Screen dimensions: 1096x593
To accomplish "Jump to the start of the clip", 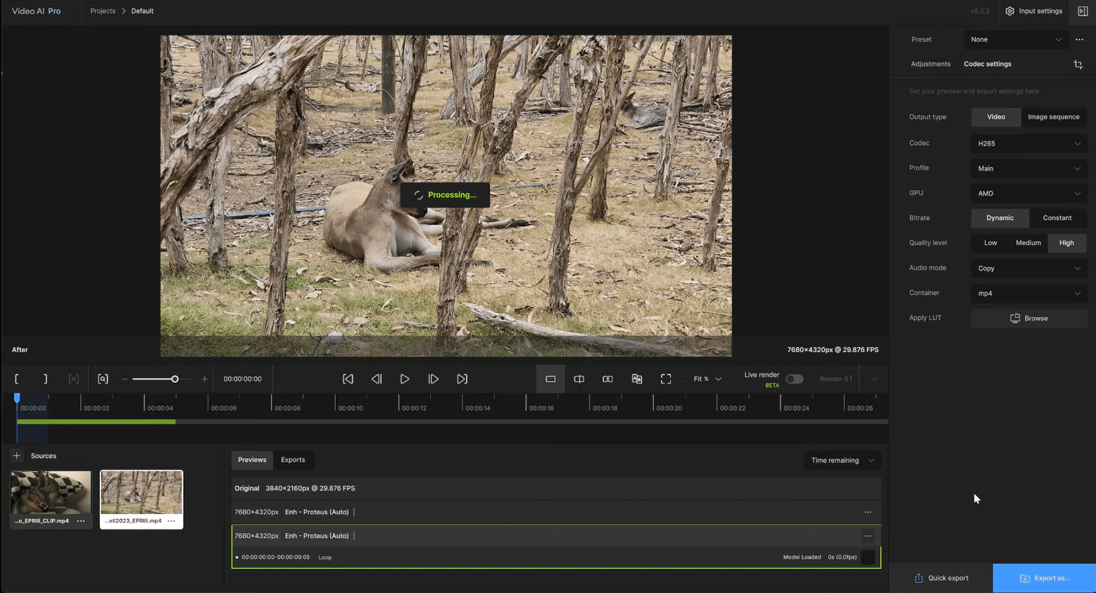I will [x=348, y=379].
